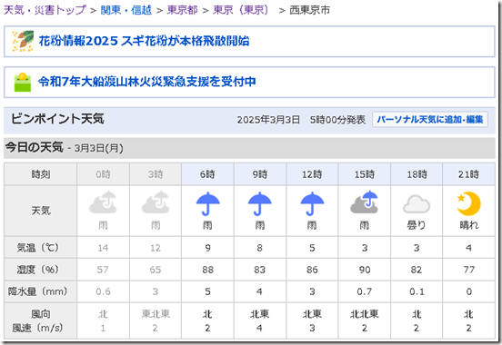Open the 関東・信越 breadcrumb link

125,10
